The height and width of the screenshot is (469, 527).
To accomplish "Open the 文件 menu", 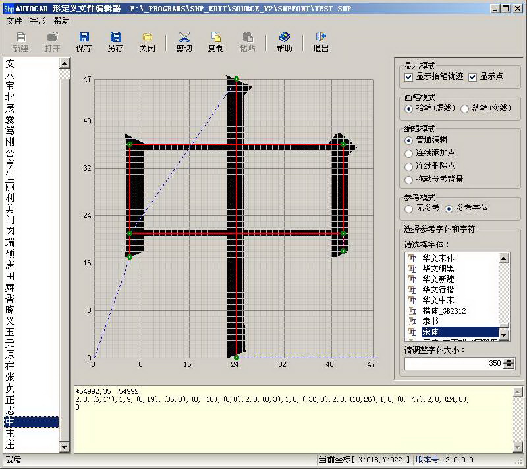I will pos(14,21).
